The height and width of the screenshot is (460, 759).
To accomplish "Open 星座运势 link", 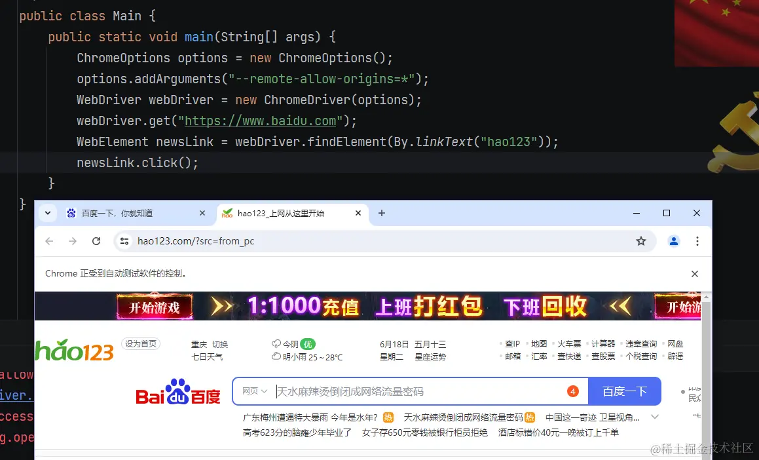I will pyautogui.click(x=430, y=357).
